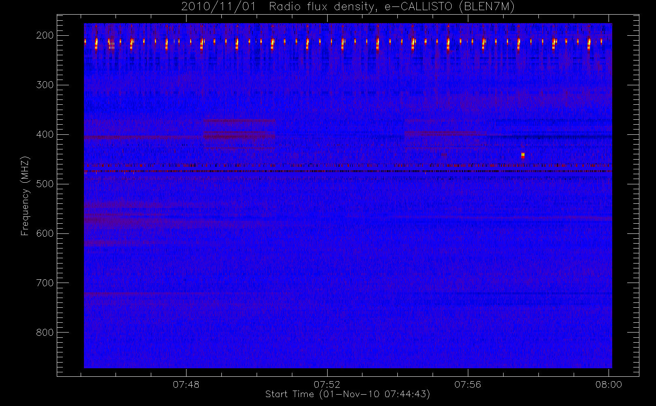The height and width of the screenshot is (406, 656).
Task: Select the 400 frequency tick label
Action: [x=45, y=134]
